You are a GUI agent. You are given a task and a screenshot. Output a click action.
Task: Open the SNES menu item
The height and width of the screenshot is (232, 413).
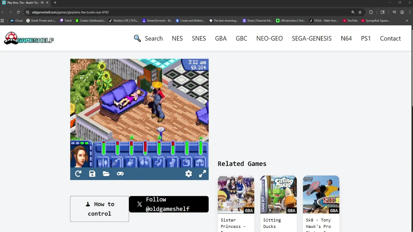pos(199,38)
